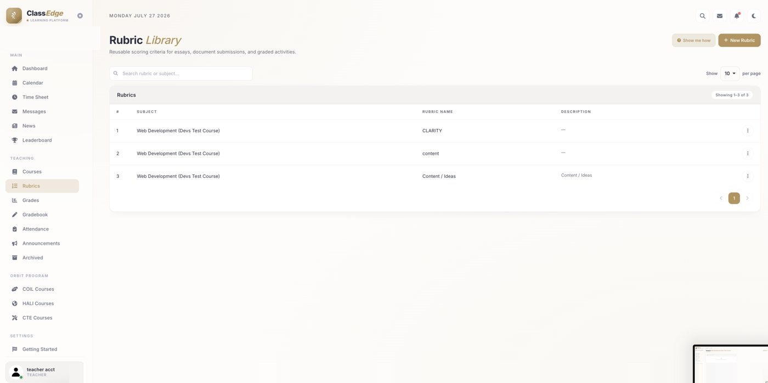Go to previous page of rubrics
This screenshot has height=383, width=768.
point(721,198)
